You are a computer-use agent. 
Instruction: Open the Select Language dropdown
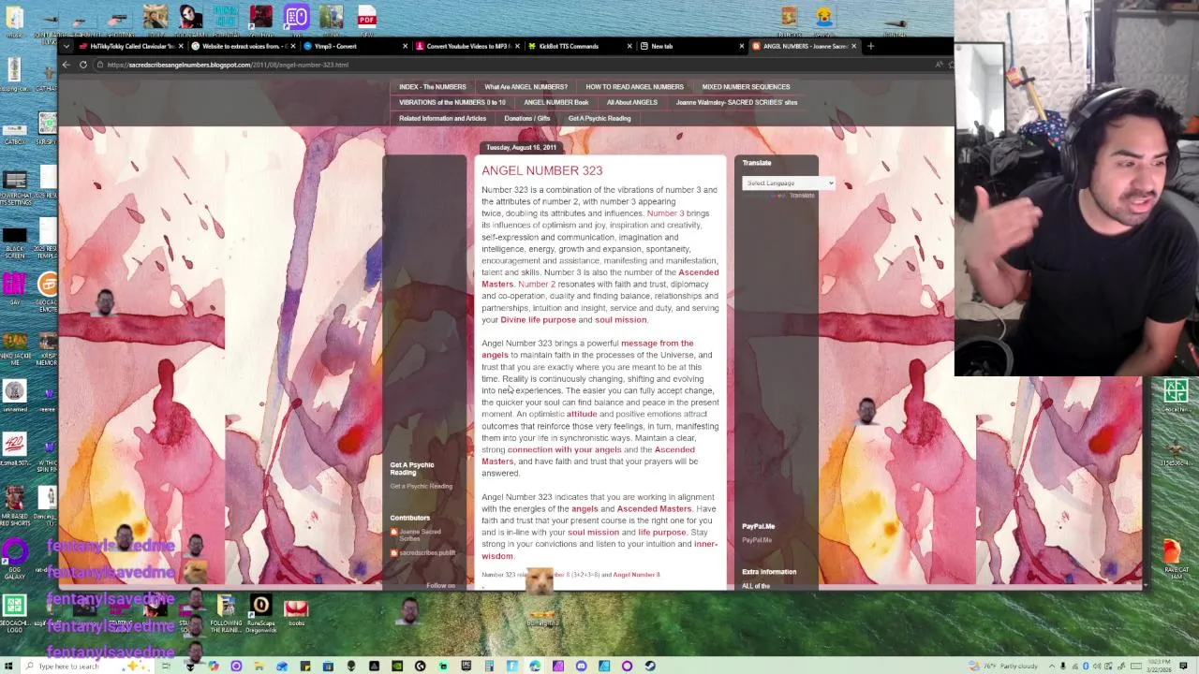(x=788, y=183)
